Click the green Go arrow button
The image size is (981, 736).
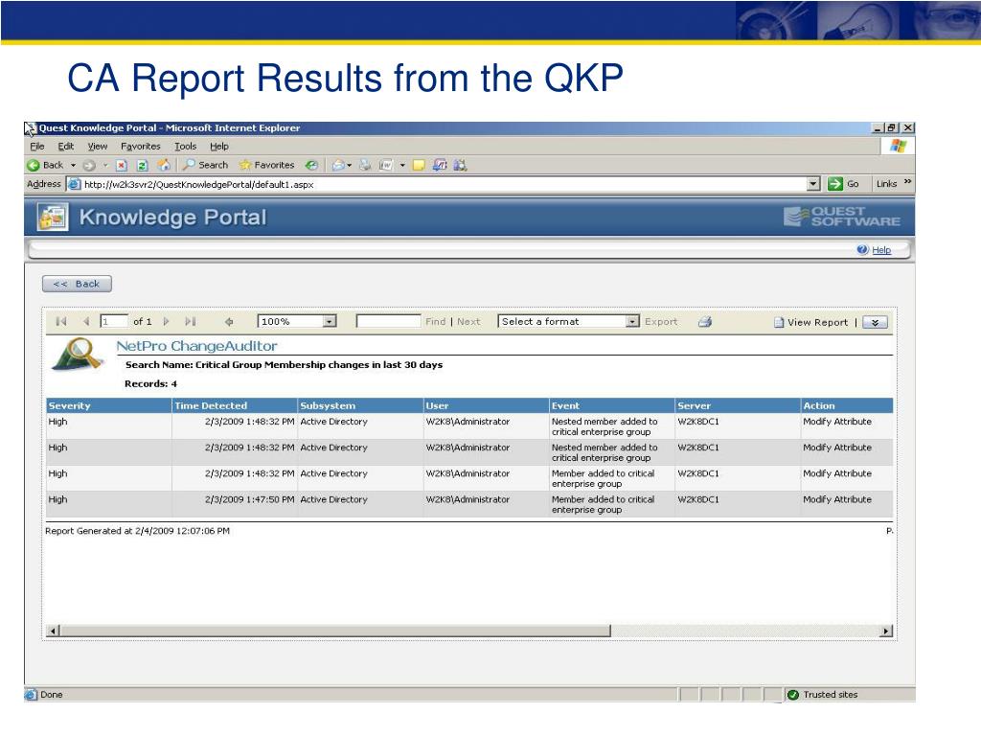(834, 184)
